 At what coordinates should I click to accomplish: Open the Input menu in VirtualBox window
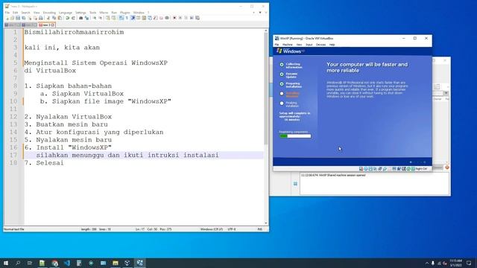click(309, 45)
